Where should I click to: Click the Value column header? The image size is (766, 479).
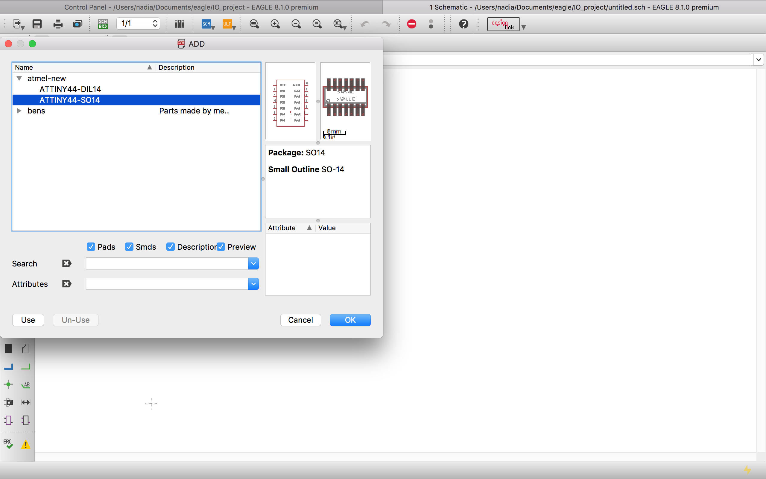coord(343,228)
